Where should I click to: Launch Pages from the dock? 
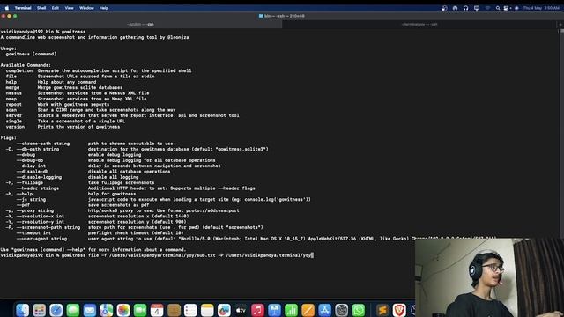[x=308, y=310]
